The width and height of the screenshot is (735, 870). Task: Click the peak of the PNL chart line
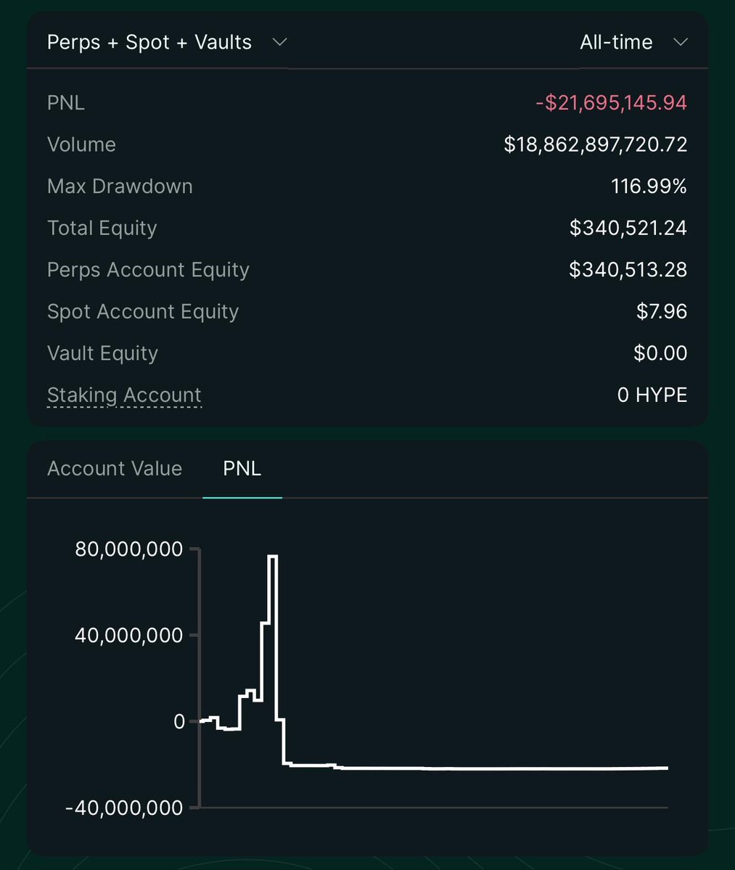coord(273,556)
